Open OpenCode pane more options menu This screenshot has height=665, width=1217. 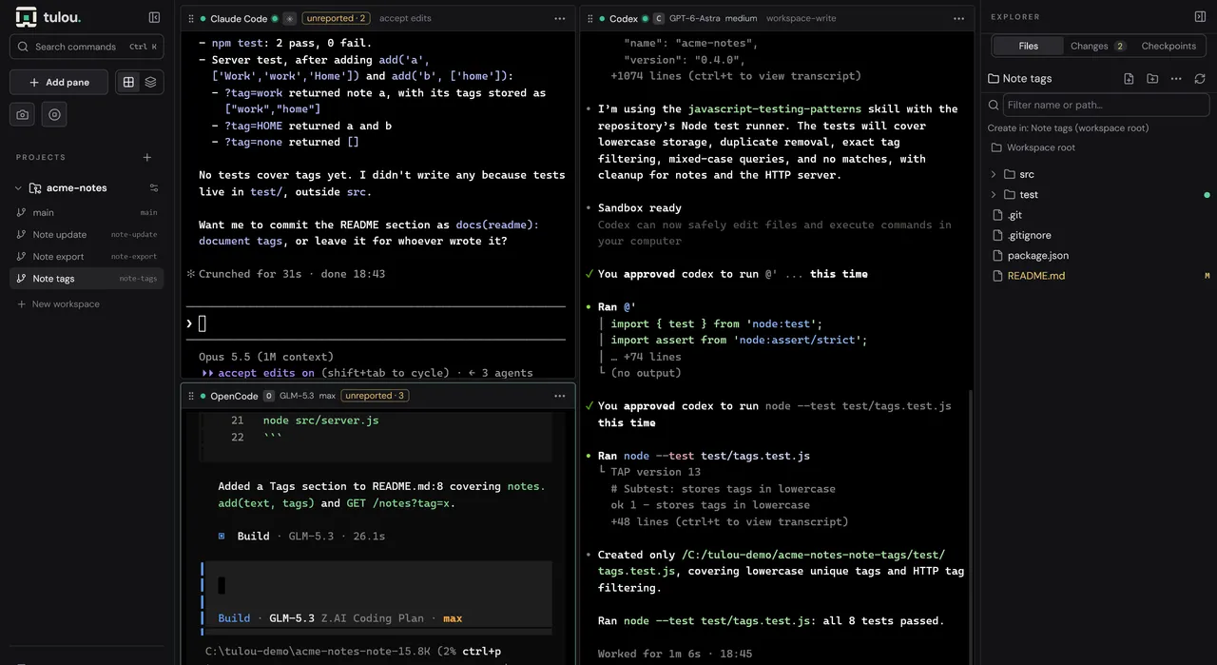pos(559,396)
